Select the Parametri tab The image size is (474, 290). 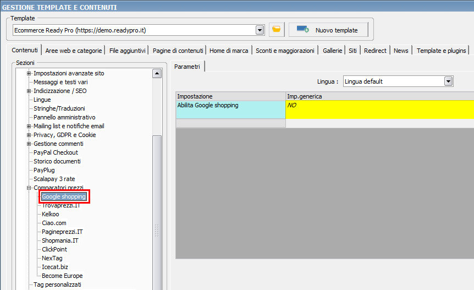(187, 67)
